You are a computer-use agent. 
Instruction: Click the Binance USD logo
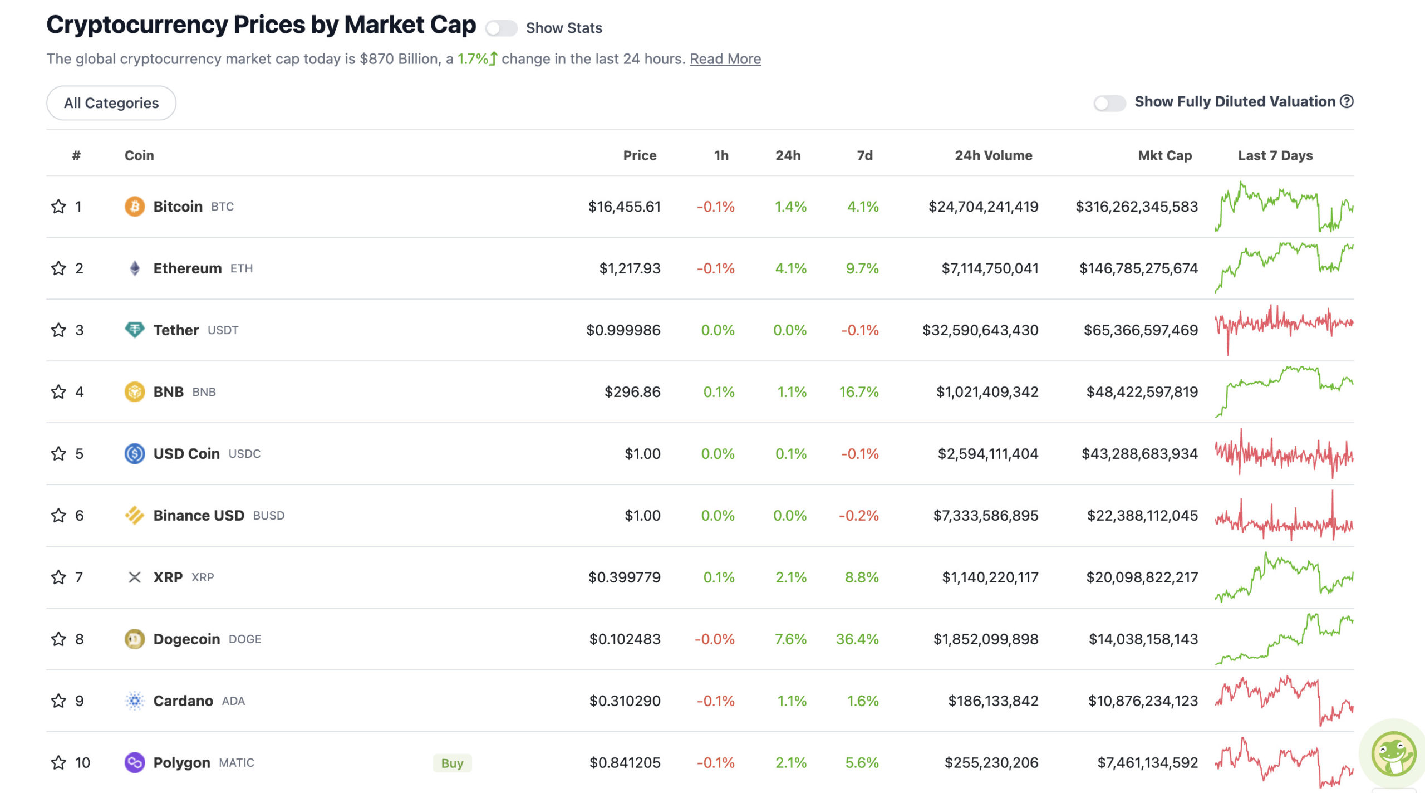click(x=135, y=516)
